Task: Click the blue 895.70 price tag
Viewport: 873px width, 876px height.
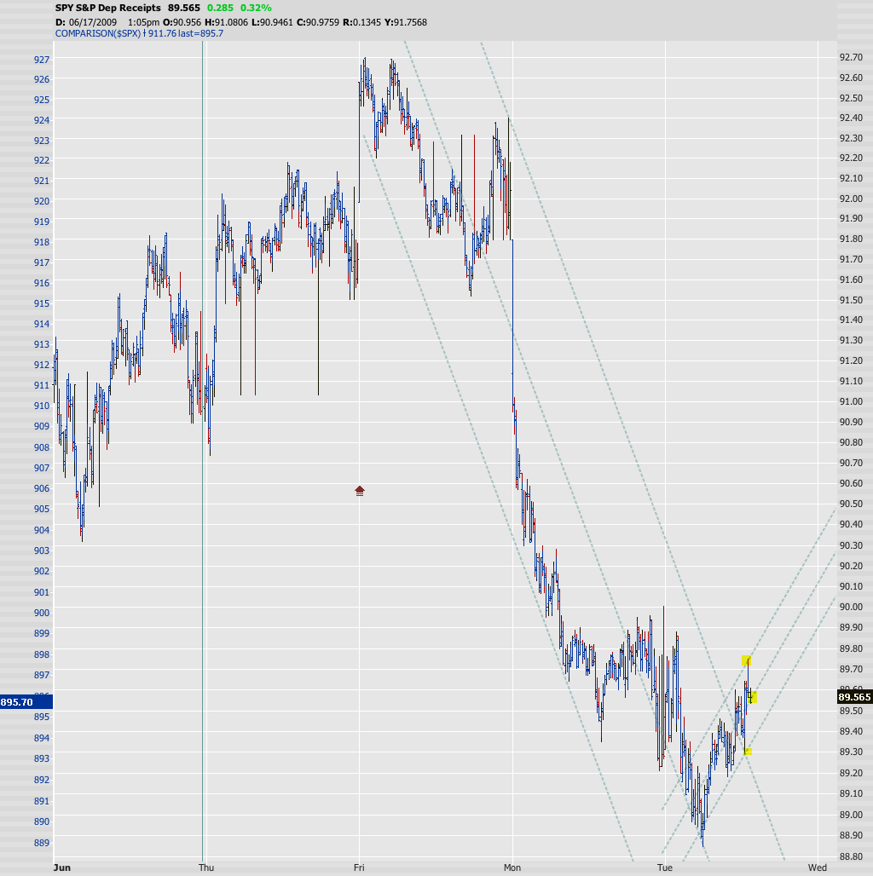Action: coord(26,702)
